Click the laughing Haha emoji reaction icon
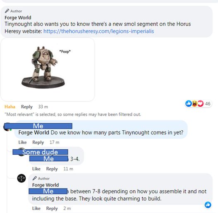This screenshot has height=213, width=218. pos(194,103)
